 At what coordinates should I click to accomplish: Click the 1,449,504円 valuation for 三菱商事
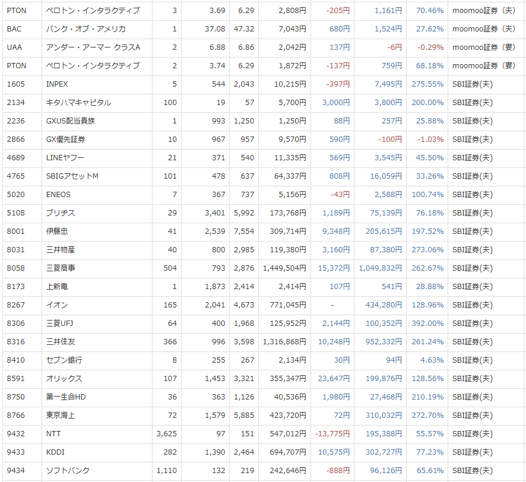tap(284, 268)
